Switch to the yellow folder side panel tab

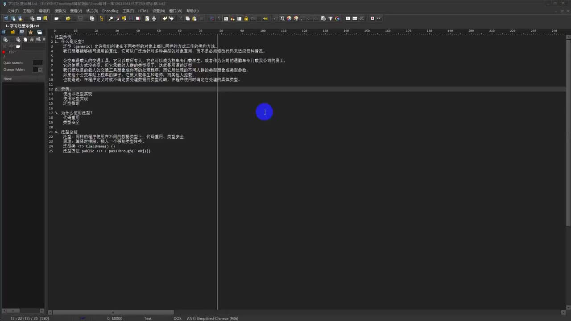click(12, 33)
